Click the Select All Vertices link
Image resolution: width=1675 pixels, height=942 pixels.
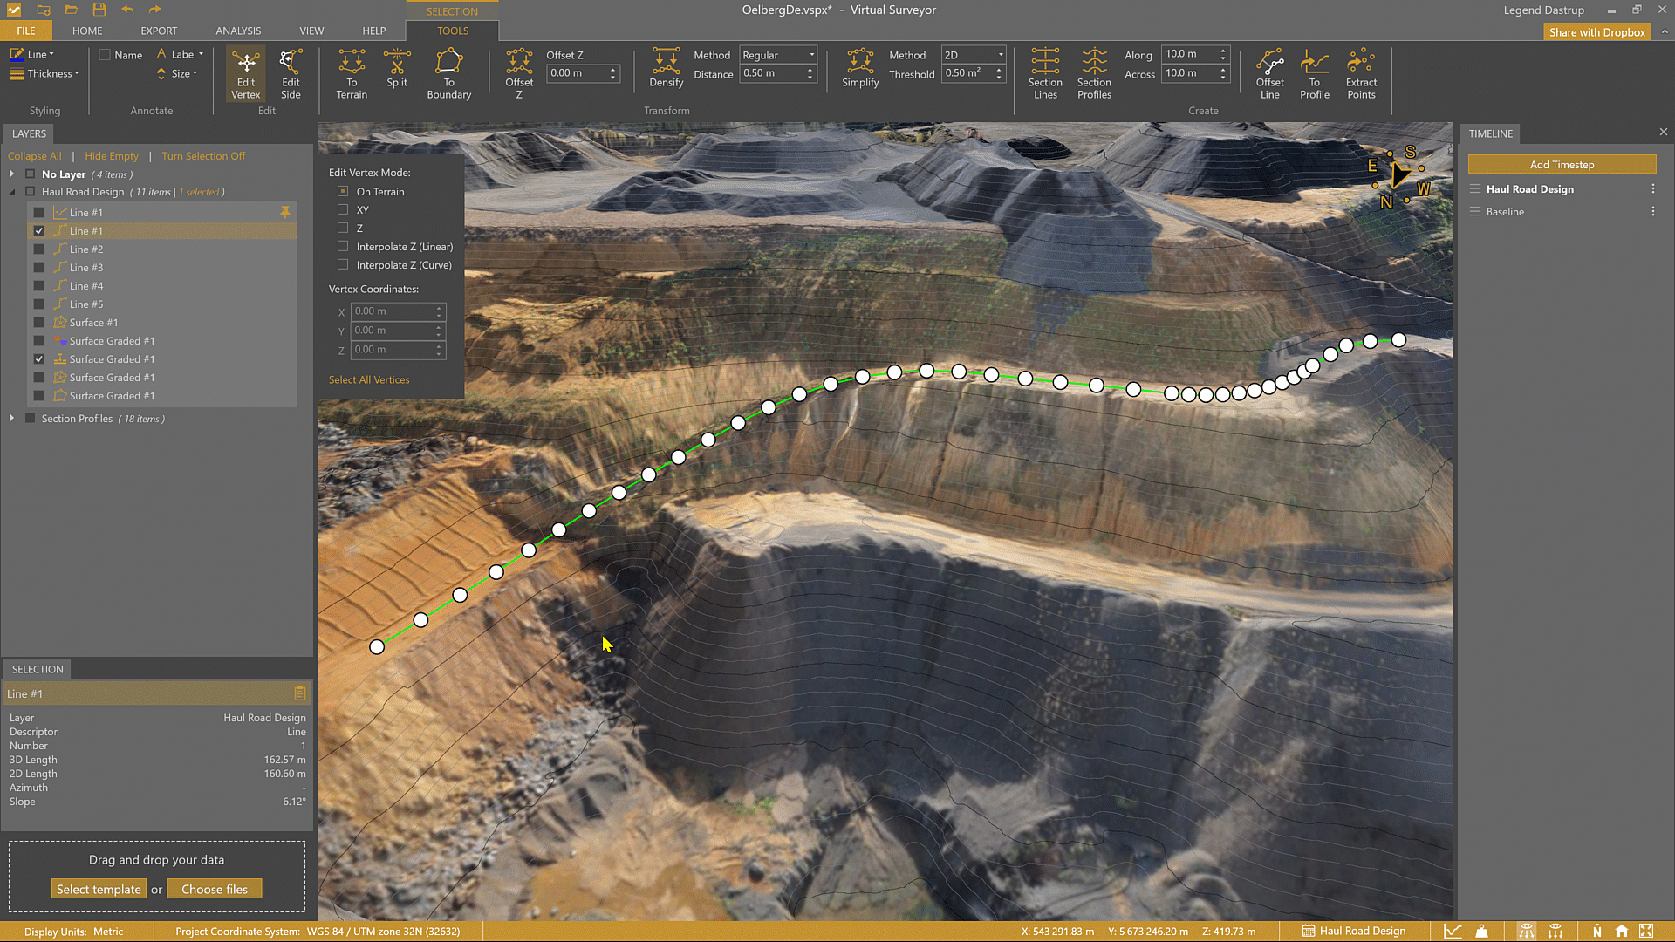(369, 380)
